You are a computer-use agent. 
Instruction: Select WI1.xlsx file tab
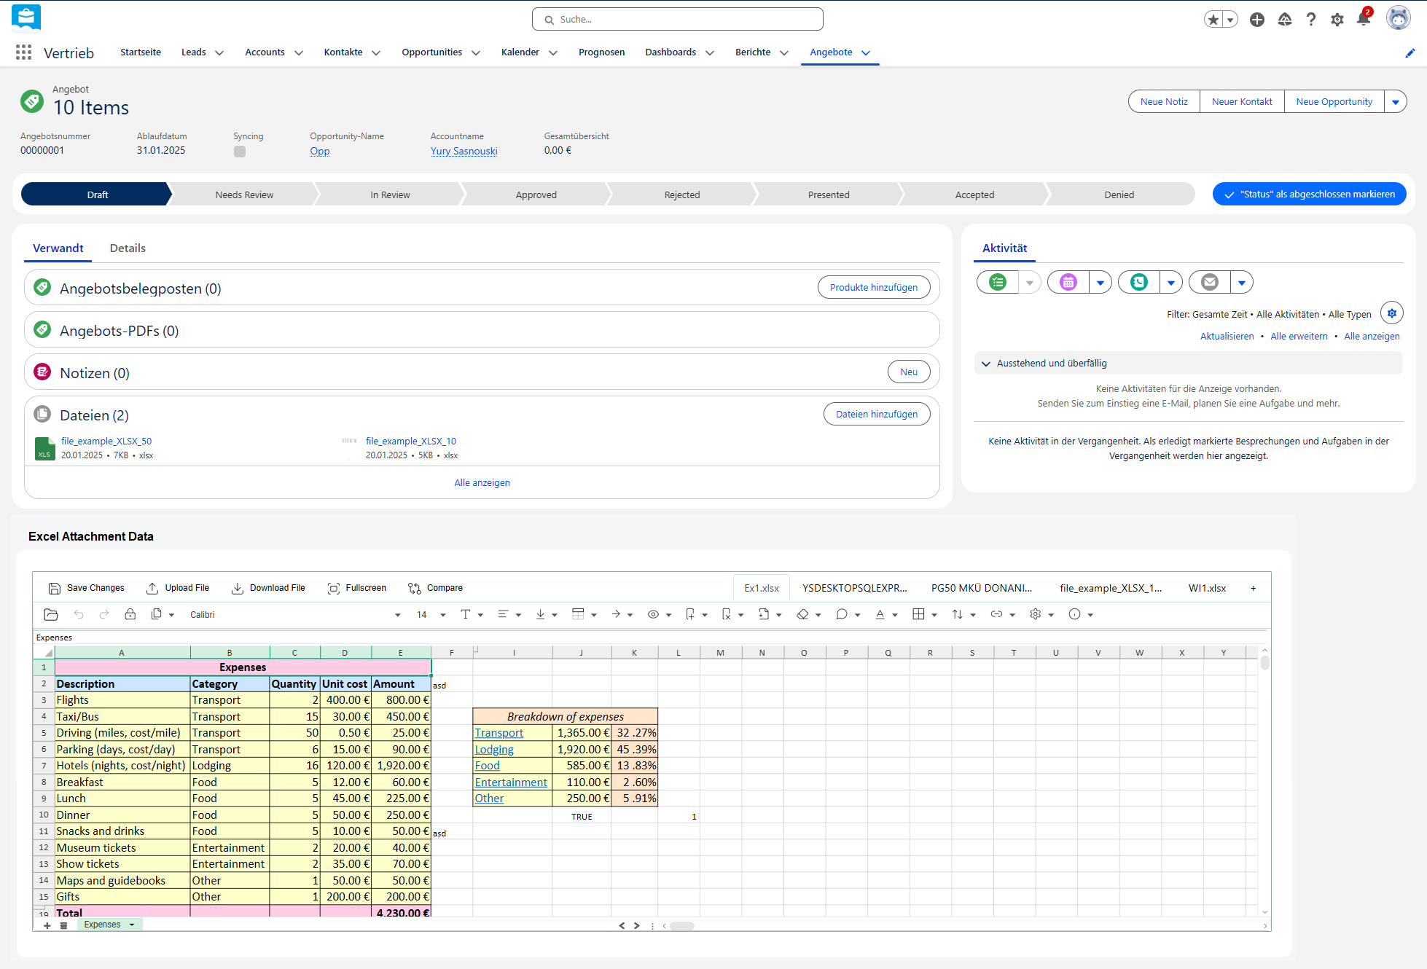click(1207, 588)
